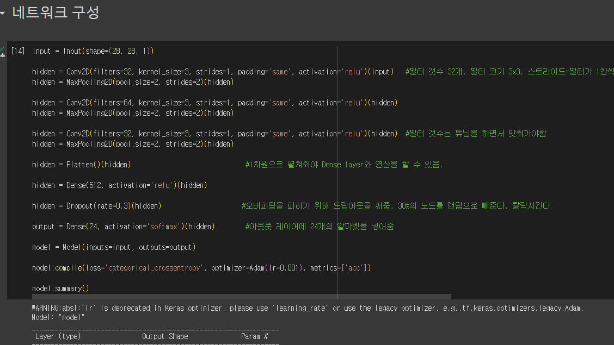Click the Dense(24, activation='softmax') output line

(x=124, y=227)
